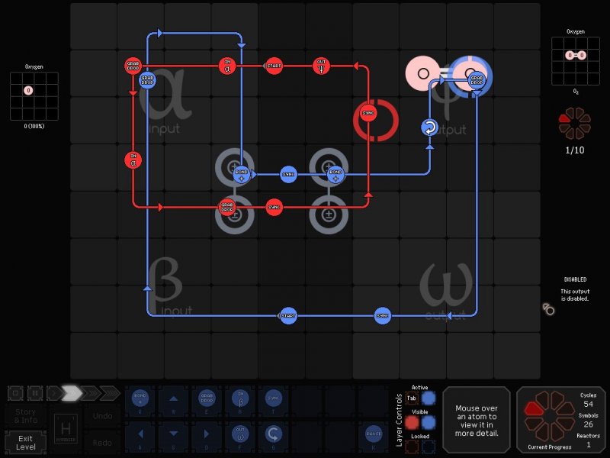Click the red waldo ring
The height and width of the screenshot is (458, 610).
coord(376,120)
